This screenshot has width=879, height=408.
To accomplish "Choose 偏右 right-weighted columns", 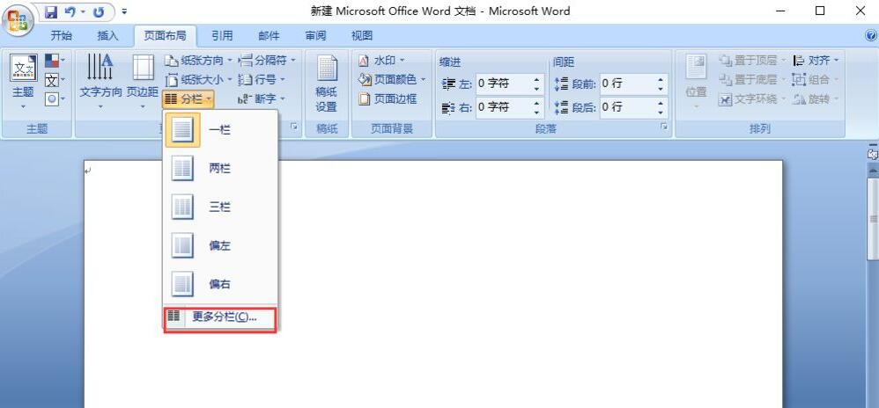I will point(220,284).
